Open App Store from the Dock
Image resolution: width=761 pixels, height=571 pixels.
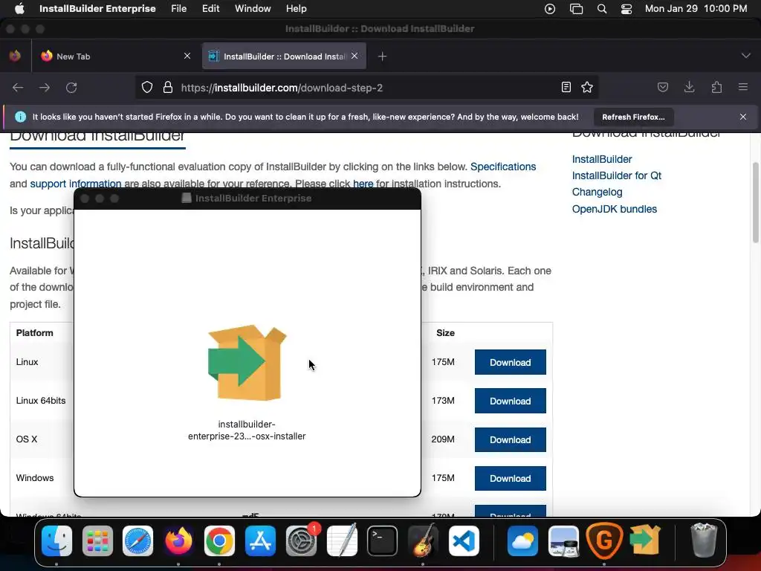pos(260,541)
